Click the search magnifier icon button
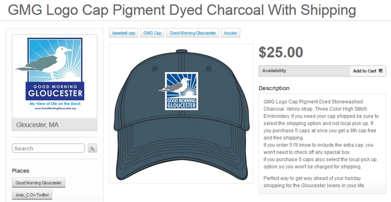The image size is (391, 202). 92,148
